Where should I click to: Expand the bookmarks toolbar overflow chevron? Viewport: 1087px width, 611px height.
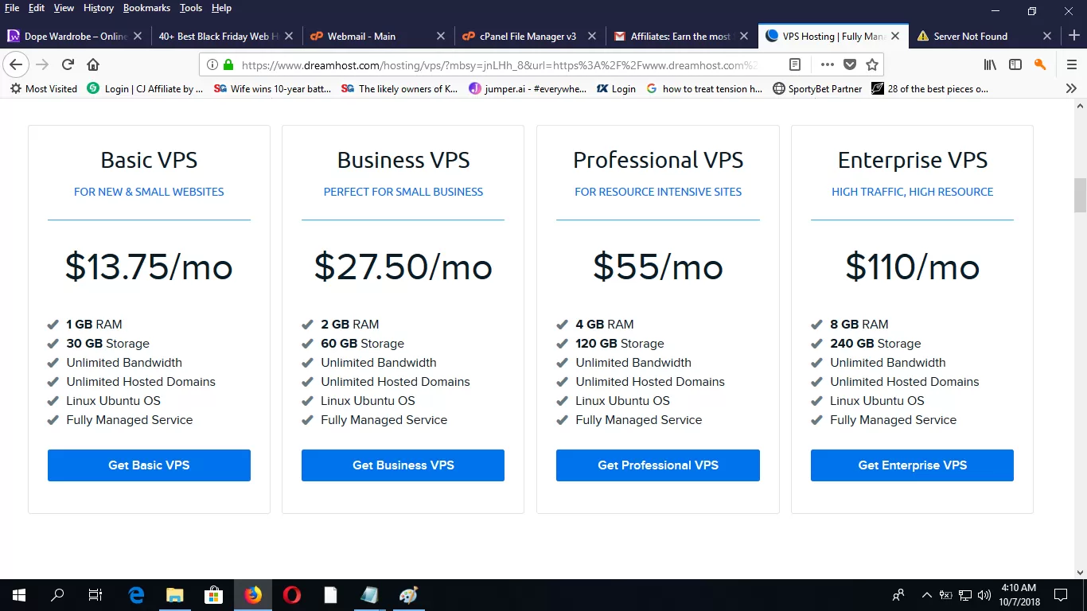[1071, 88]
